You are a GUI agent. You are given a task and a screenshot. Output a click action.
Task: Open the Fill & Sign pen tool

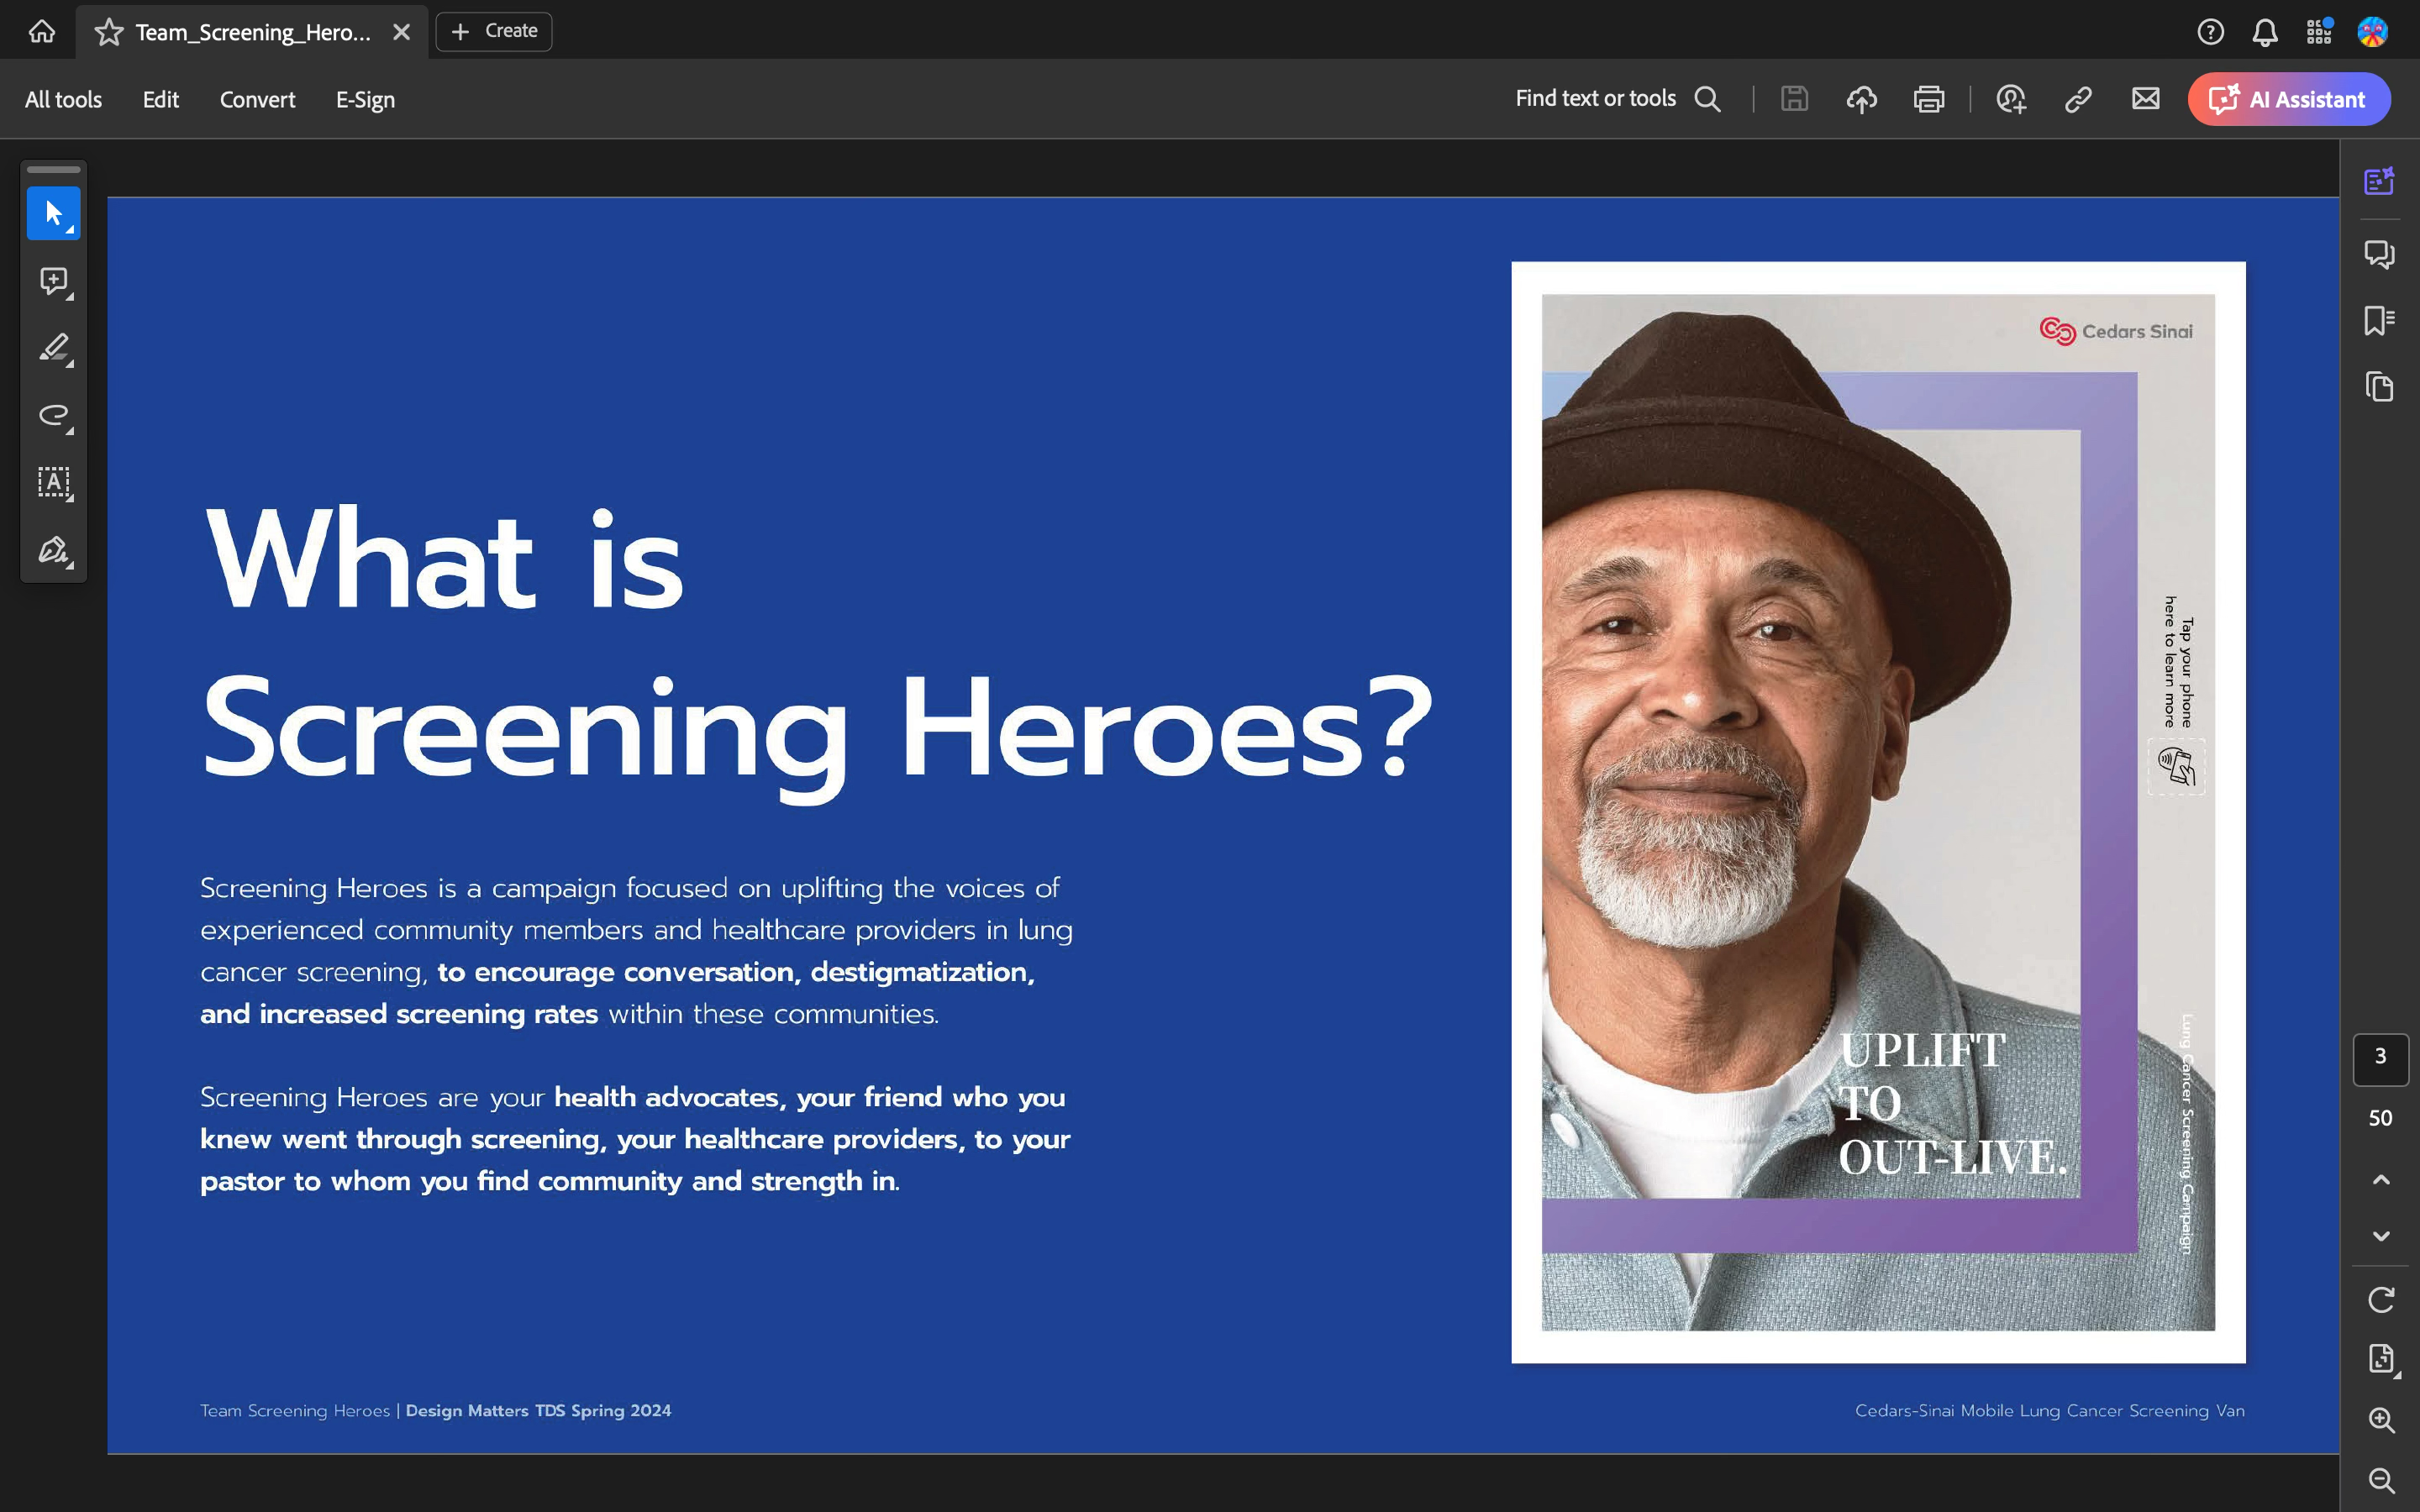(53, 550)
